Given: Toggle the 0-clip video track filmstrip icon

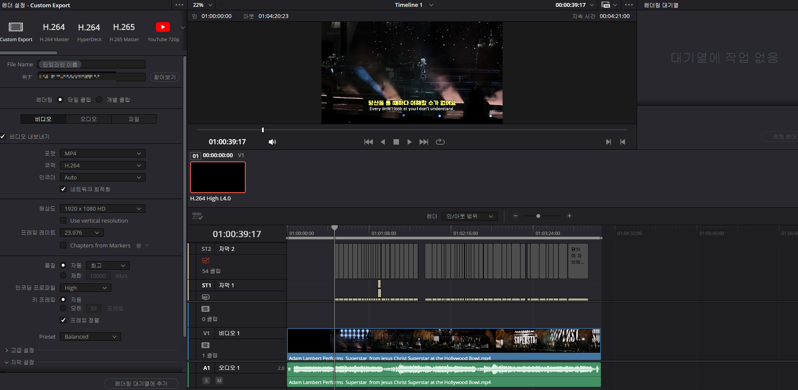Looking at the screenshot, I should 205,309.
